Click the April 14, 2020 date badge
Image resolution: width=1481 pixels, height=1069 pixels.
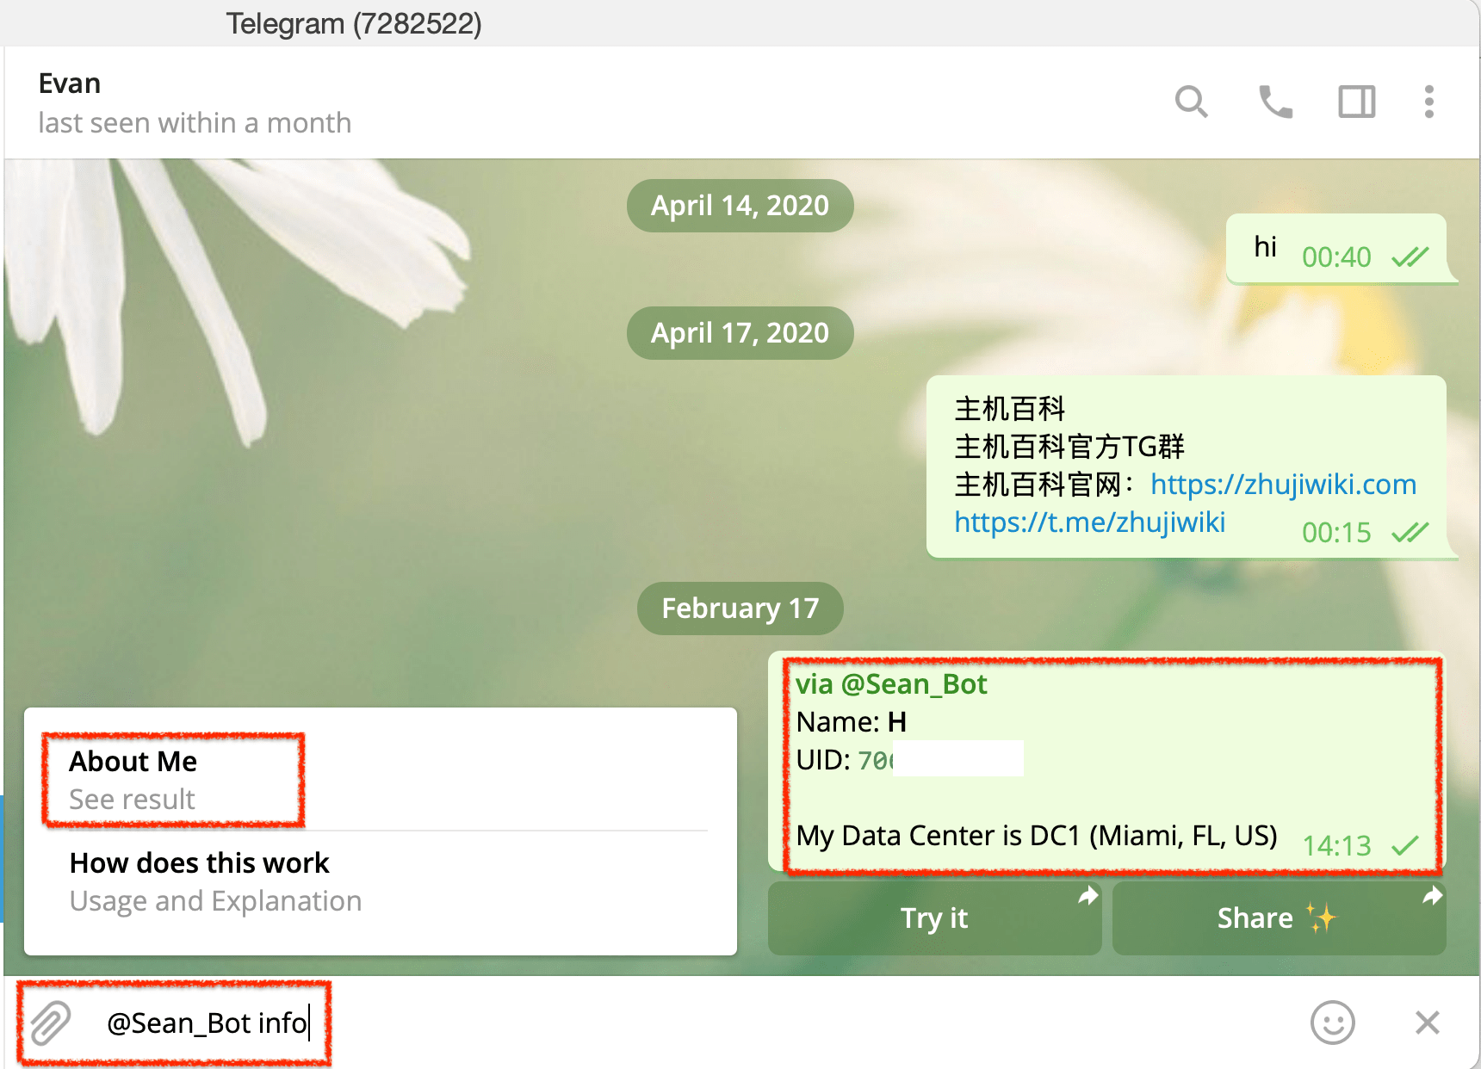pos(740,205)
